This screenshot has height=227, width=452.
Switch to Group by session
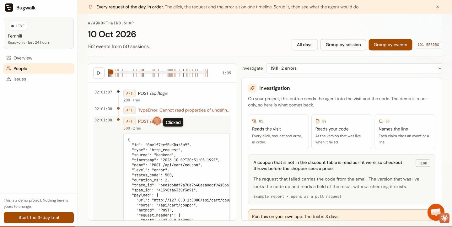(343, 45)
